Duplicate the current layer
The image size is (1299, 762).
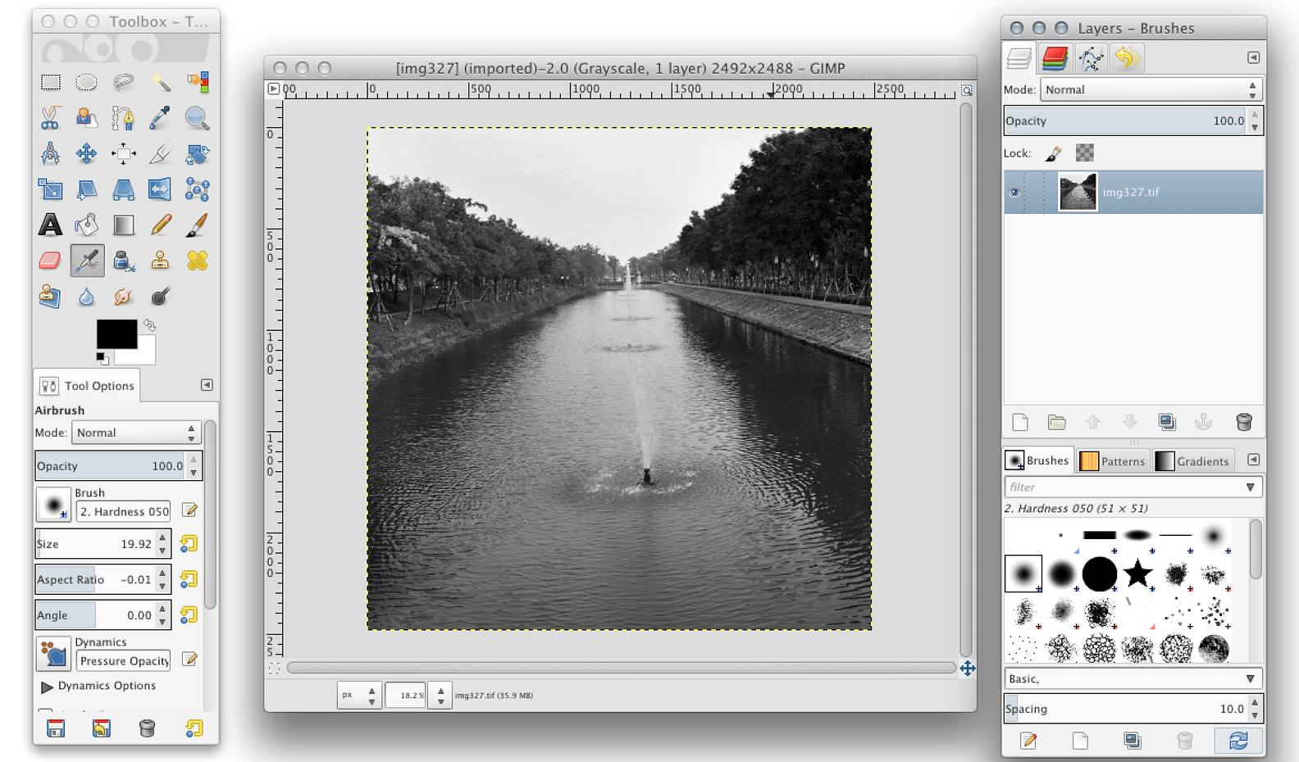pos(1167,422)
